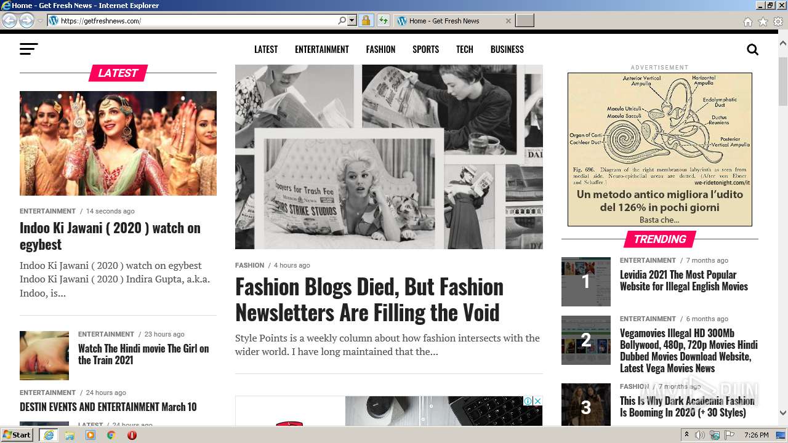This screenshot has height=443, width=788.
Task: Click the ear diagram advertisement
Action: click(660, 150)
